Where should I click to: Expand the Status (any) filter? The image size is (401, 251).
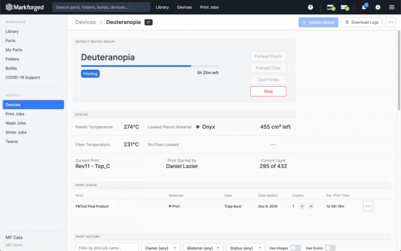coord(245,247)
